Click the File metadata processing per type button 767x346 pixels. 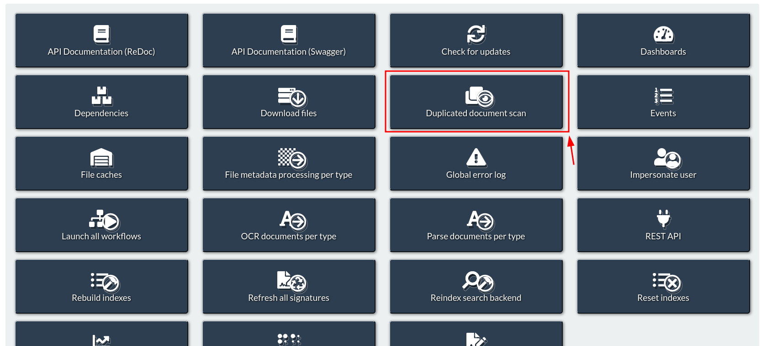(289, 163)
